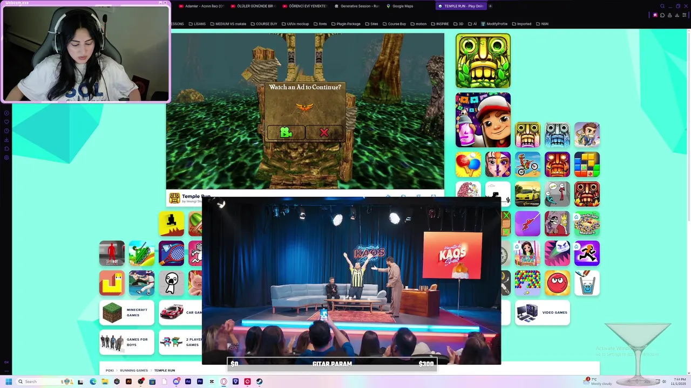The width and height of the screenshot is (691, 388).
Task: Open the ping pong paddles game icon
Action: click(x=468, y=164)
